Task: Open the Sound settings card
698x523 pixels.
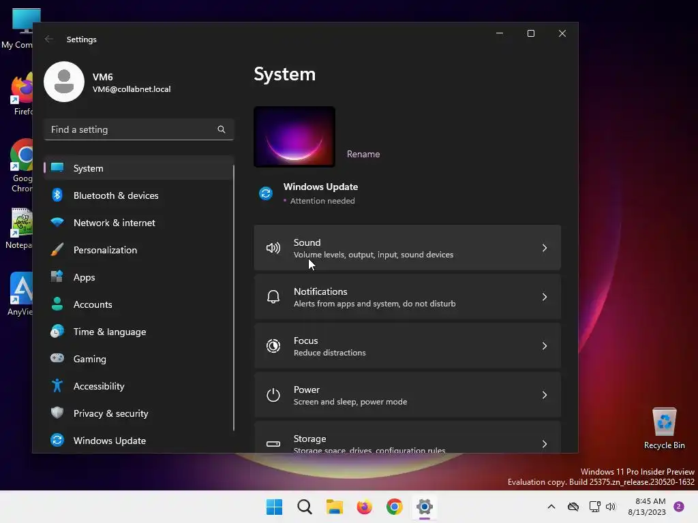Action: [408, 248]
